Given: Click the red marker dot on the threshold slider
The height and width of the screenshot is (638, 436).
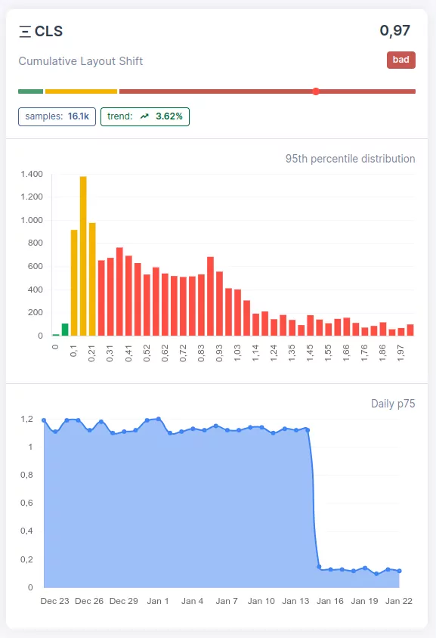Looking at the screenshot, I should click(x=316, y=91).
